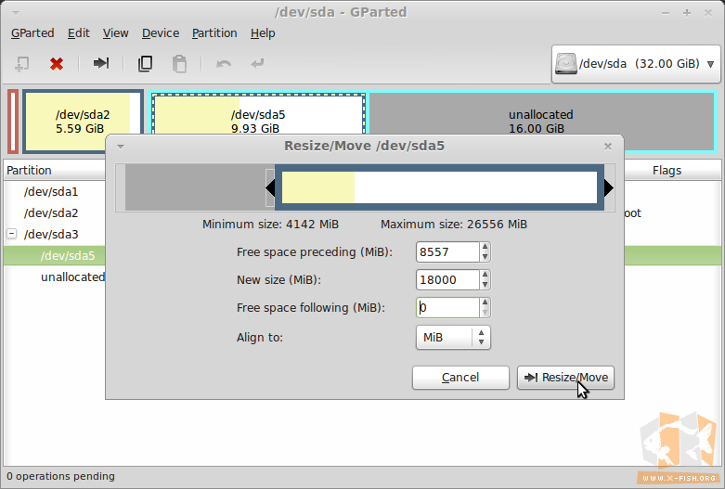
Task: Click the Free space following input field
Action: pyautogui.click(x=447, y=307)
